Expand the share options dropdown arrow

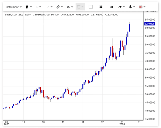124,7
